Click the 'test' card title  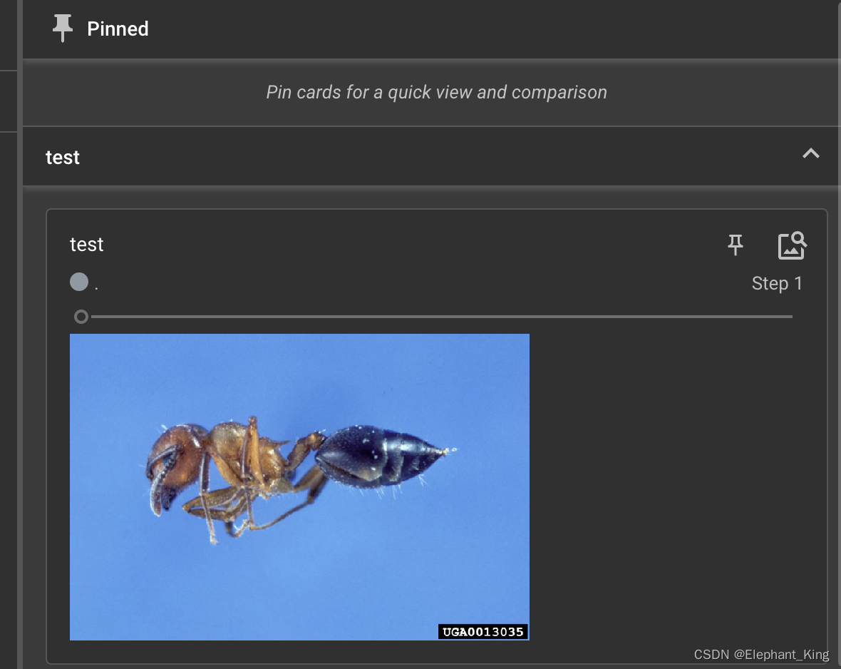[86, 245]
